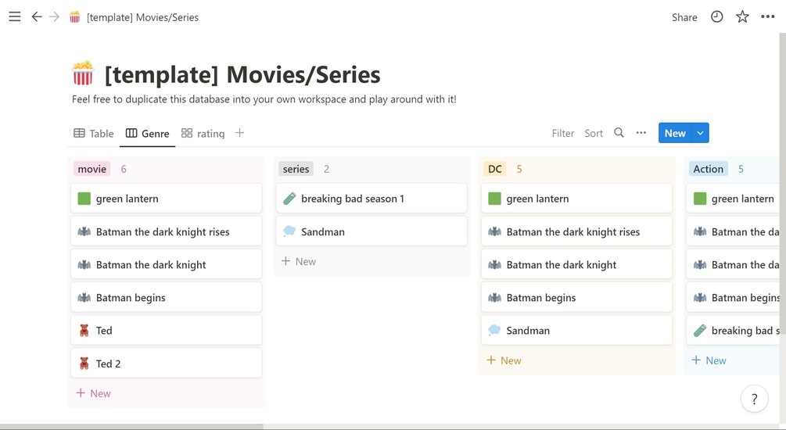Image resolution: width=786 pixels, height=430 pixels.
Task: Open the page options three-dot menu
Action: [x=767, y=16]
